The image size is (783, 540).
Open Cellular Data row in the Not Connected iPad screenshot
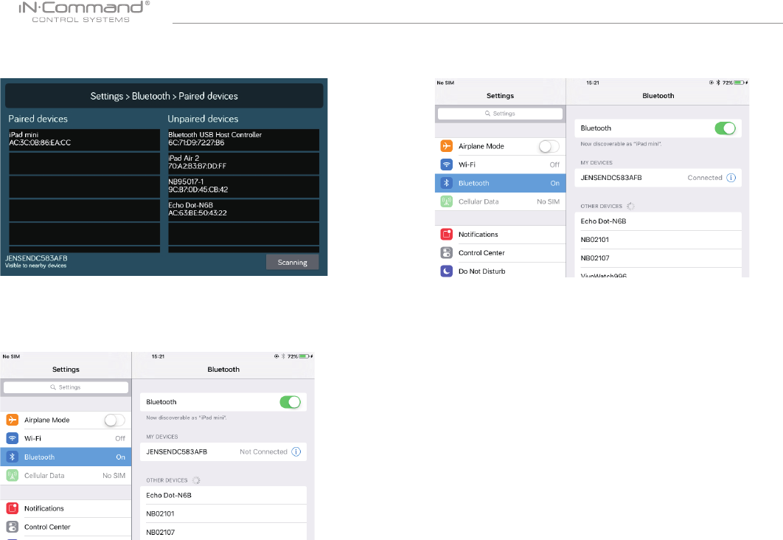coord(66,475)
